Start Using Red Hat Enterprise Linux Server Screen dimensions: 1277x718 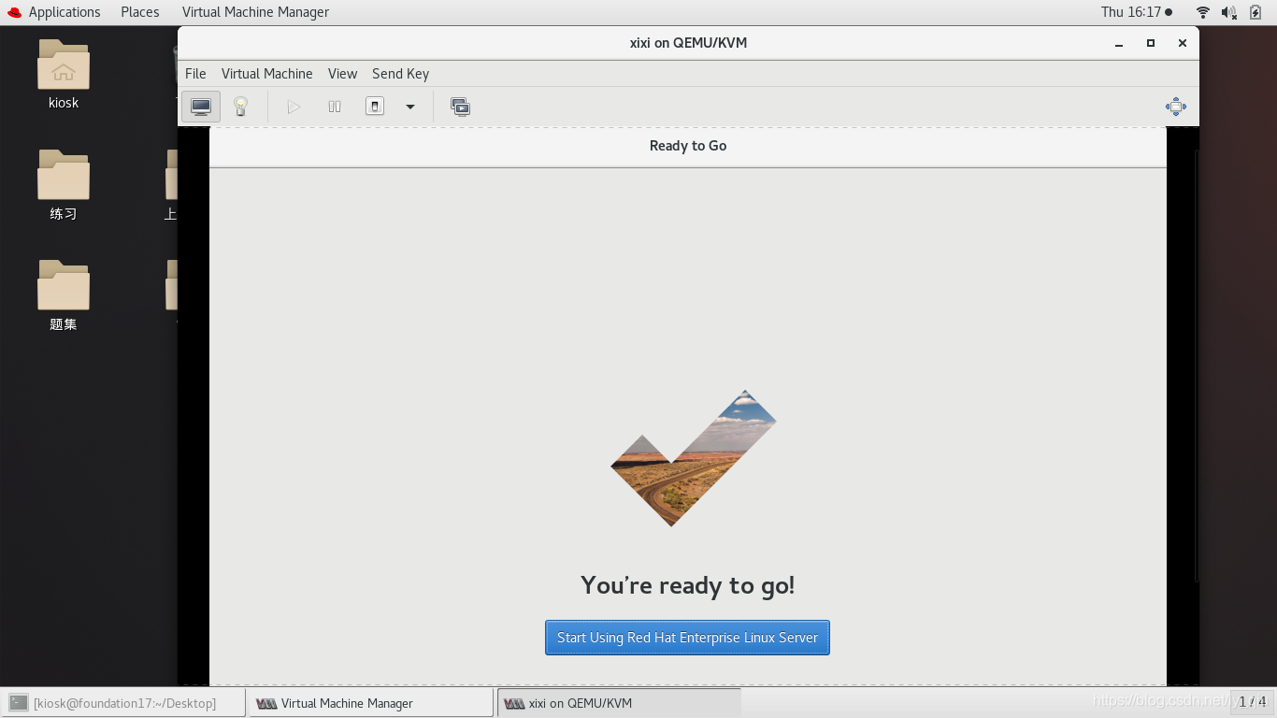[687, 638]
